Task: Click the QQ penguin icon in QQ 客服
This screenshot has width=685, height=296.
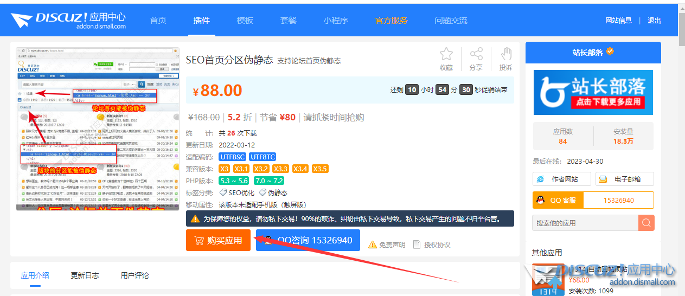Action: [540, 200]
